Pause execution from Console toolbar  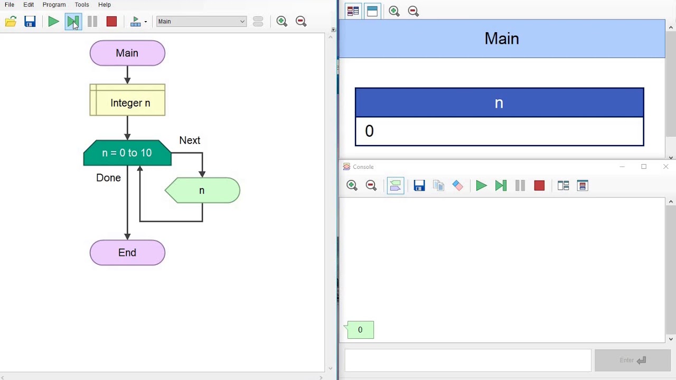(x=520, y=185)
